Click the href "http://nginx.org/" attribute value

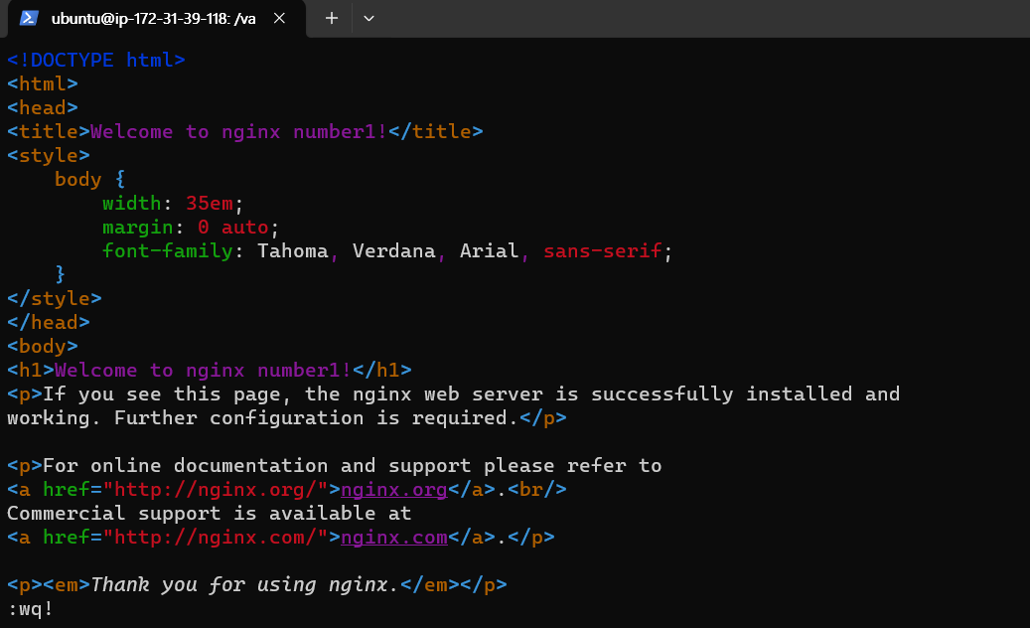(216, 489)
